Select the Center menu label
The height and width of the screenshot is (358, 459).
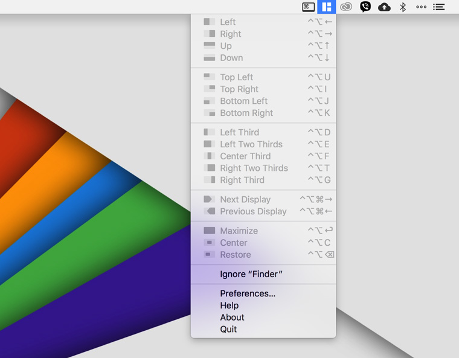pyautogui.click(x=234, y=243)
